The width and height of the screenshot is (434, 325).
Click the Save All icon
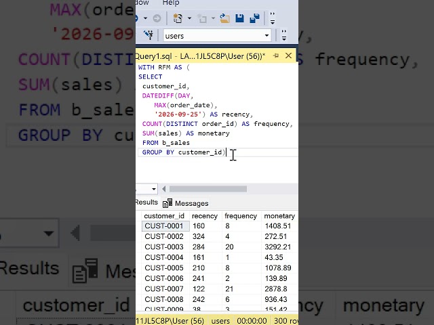(x=255, y=18)
